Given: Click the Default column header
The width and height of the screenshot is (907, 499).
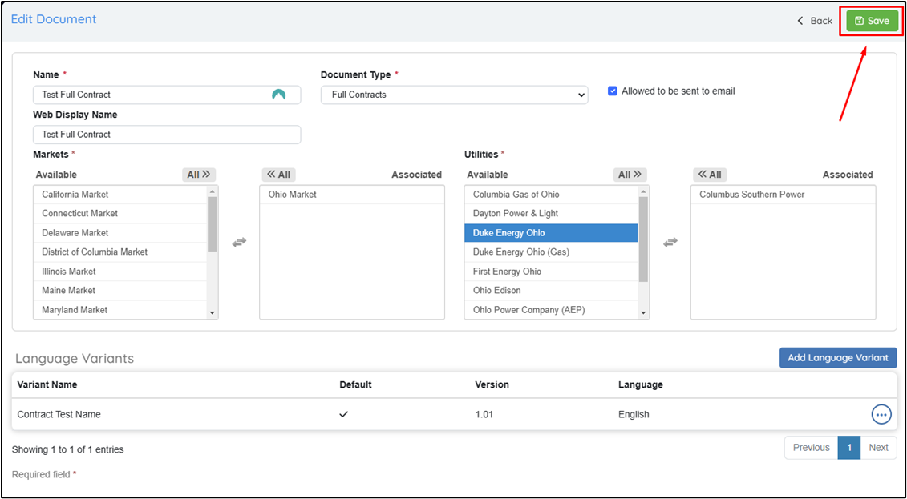Looking at the screenshot, I should [x=356, y=384].
